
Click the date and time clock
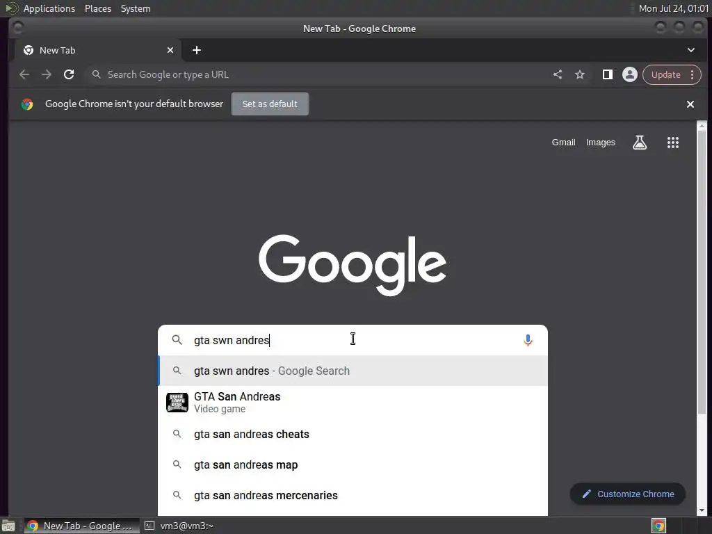[x=673, y=8]
